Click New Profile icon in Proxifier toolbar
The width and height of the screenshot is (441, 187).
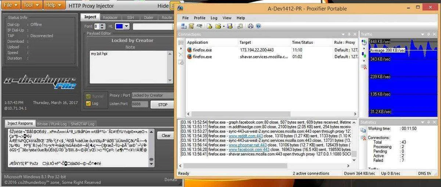209,26
